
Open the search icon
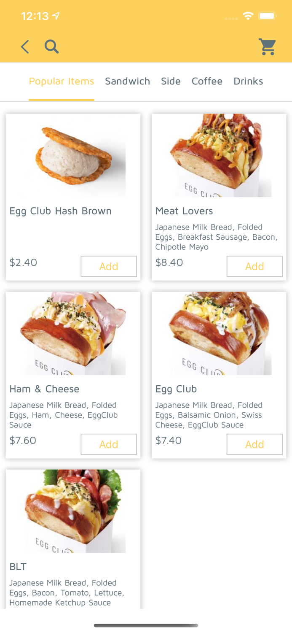point(51,46)
